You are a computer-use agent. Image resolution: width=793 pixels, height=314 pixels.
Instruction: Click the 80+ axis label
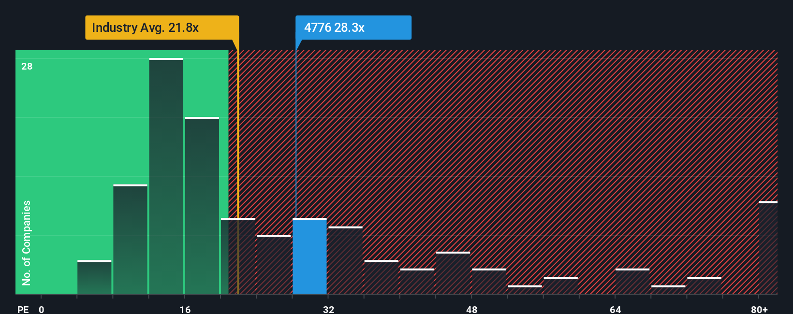pyautogui.click(x=759, y=309)
